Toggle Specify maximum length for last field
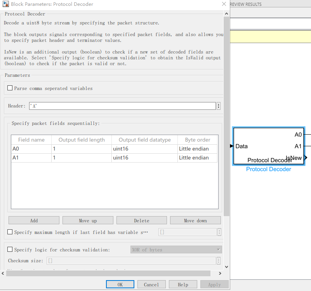Screen dimensions: 311x291 point(10,232)
